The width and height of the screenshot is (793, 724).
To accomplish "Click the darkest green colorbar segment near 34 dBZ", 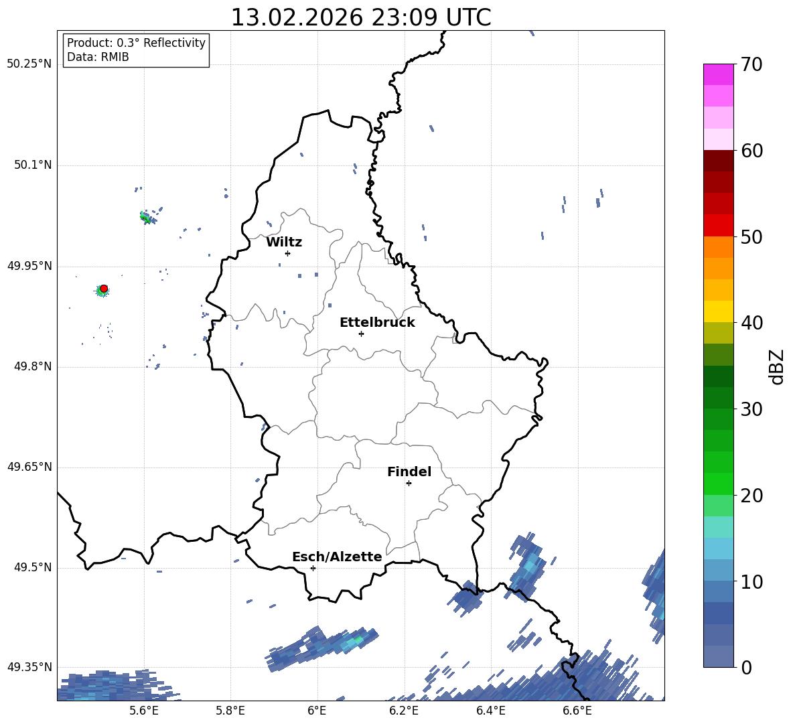I will click(718, 376).
